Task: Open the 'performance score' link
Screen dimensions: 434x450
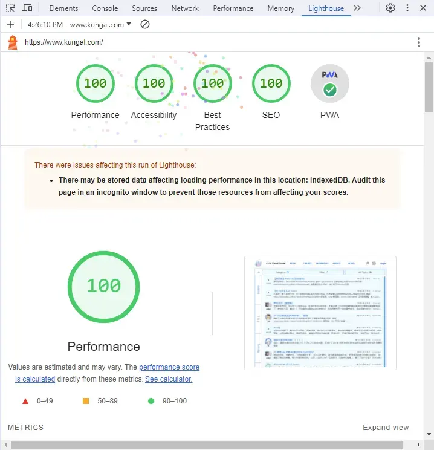Action: 169,367
